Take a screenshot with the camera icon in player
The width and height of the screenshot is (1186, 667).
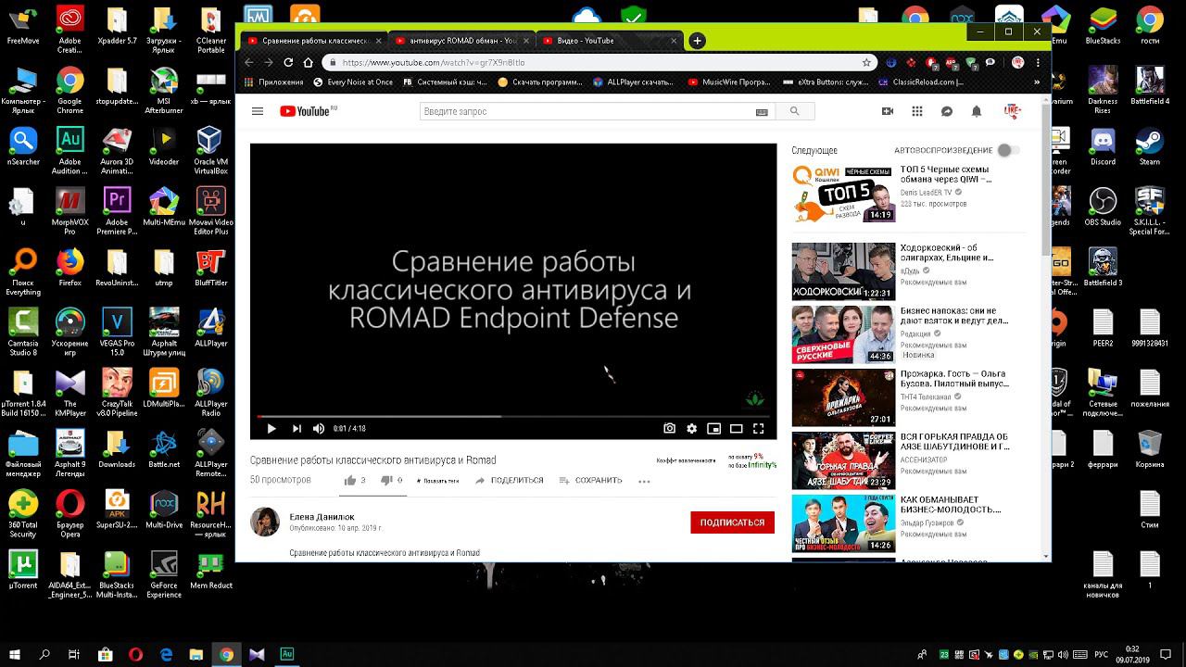(x=670, y=428)
